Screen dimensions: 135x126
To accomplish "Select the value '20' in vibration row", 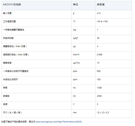I will pos(98,38).
